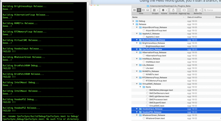Collapse the Release folder
Screen dimensions: 221x121
click(x=133, y=24)
